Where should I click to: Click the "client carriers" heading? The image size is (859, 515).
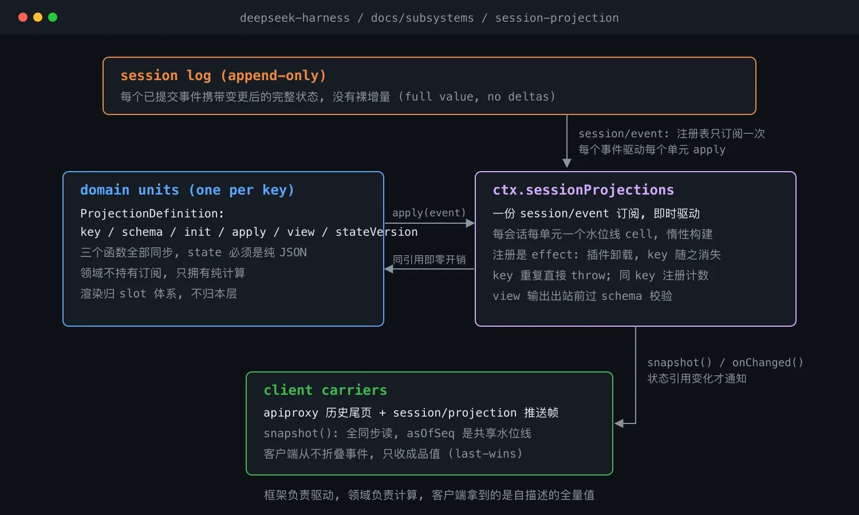pyautogui.click(x=325, y=390)
